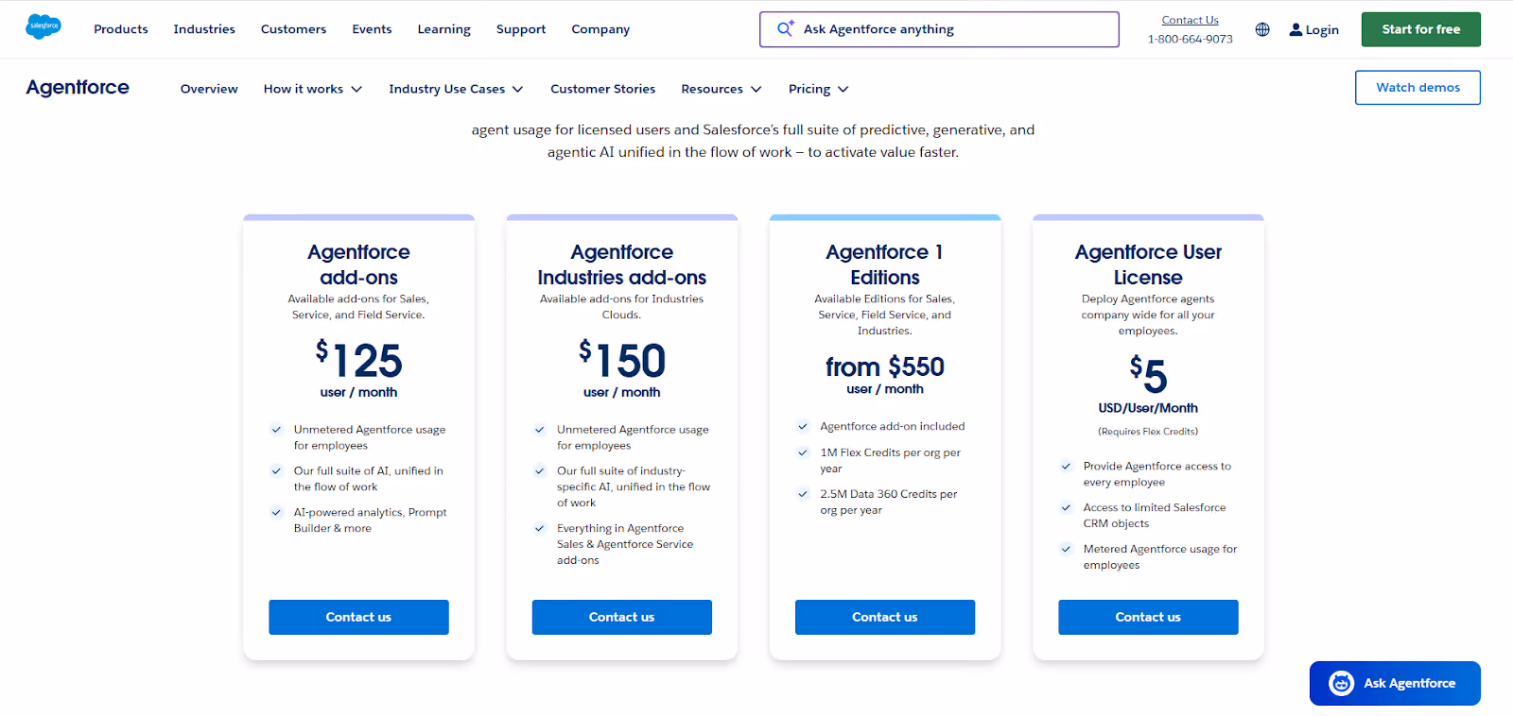Call the 1-800-664-9073 number

pos(1190,40)
